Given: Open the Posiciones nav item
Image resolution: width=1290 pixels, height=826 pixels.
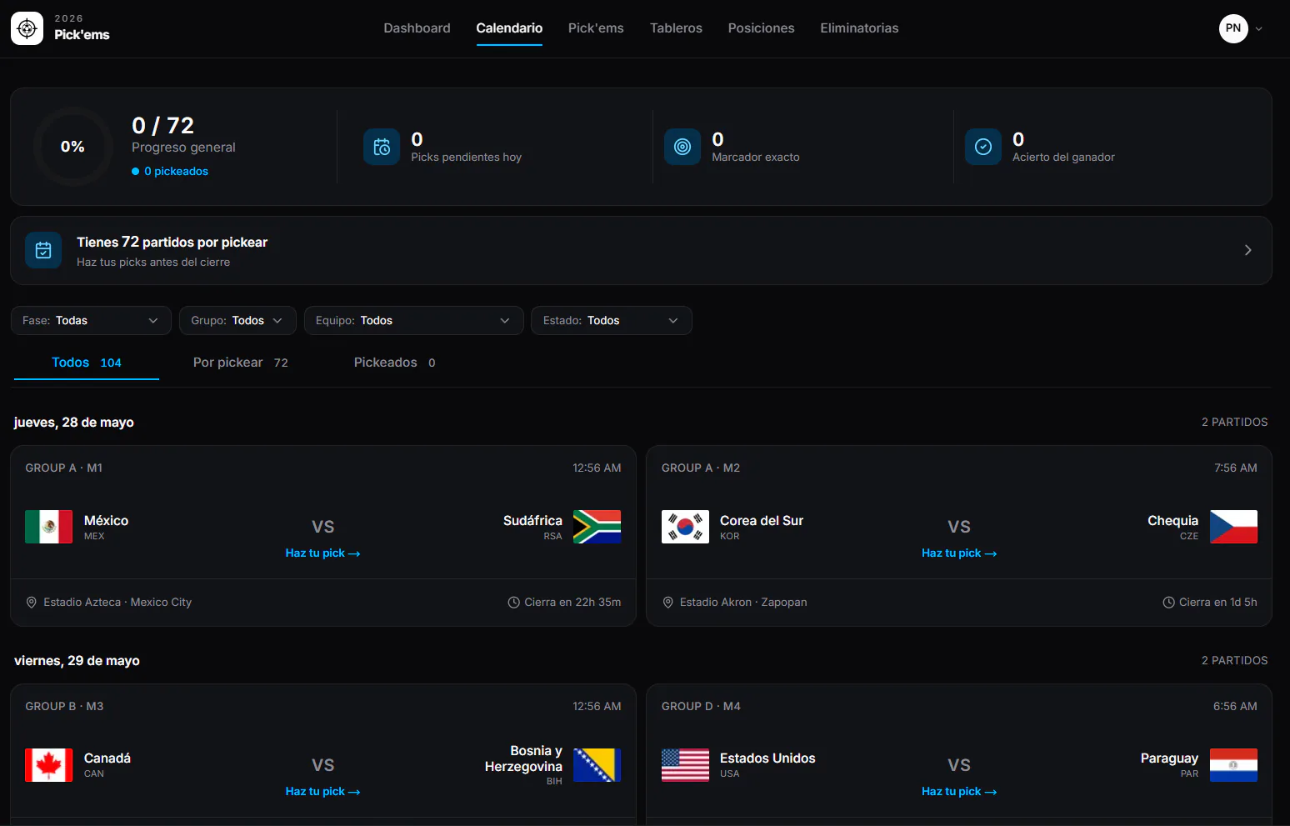Looking at the screenshot, I should coord(761,28).
